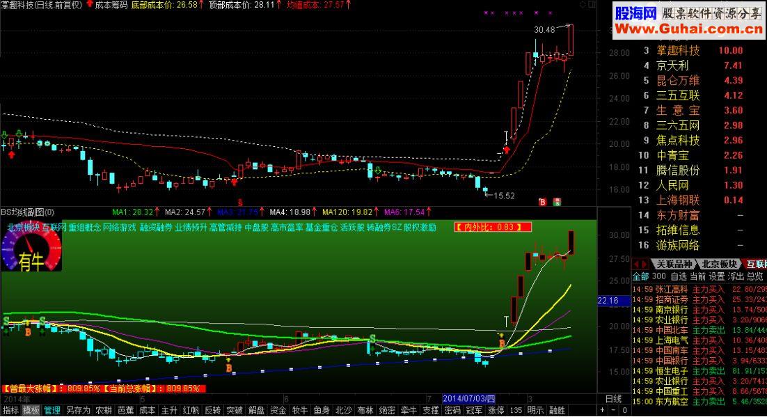The image size is (767, 417).
Task: Click 恒生电子 主力卖出 feed entry
Action: click(x=699, y=371)
